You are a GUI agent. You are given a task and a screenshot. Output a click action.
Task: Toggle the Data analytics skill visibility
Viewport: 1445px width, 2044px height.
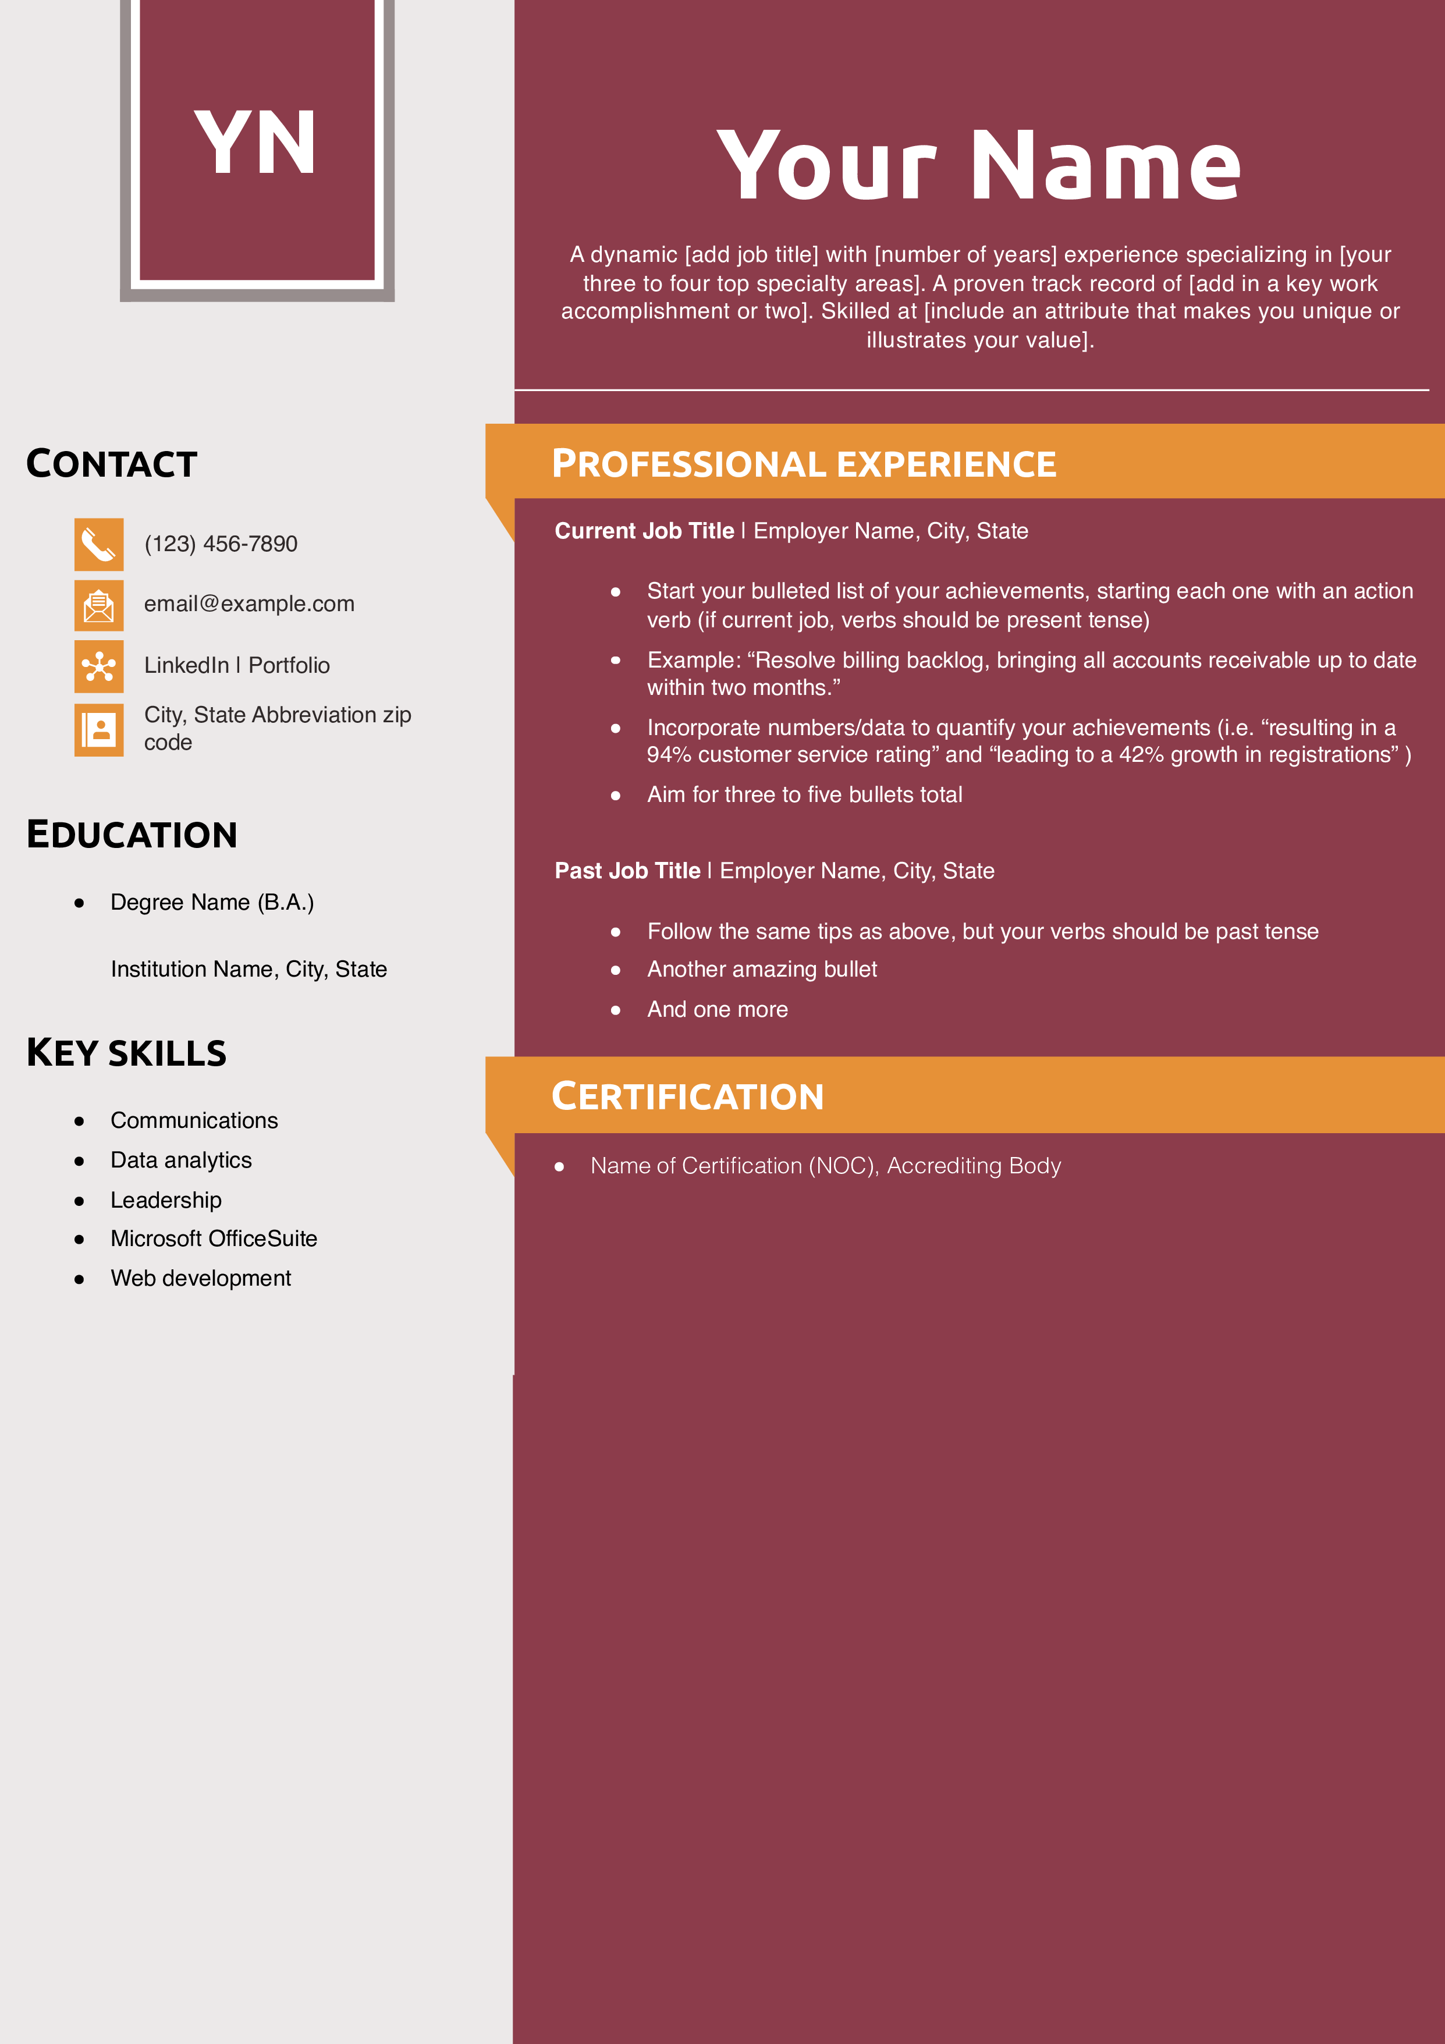coord(182,1157)
